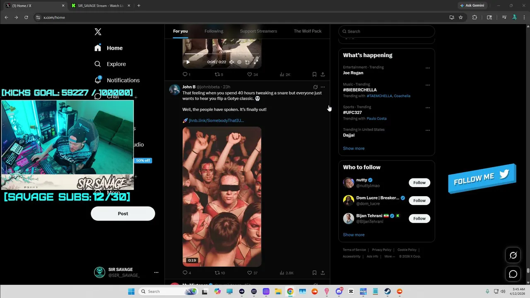The image size is (530, 298).
Task: Open more options for Joe Rogan trend
Action: click(428, 68)
